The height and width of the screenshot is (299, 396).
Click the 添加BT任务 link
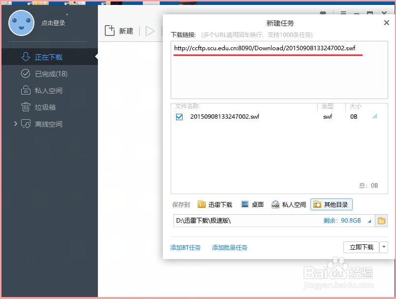[185, 247]
